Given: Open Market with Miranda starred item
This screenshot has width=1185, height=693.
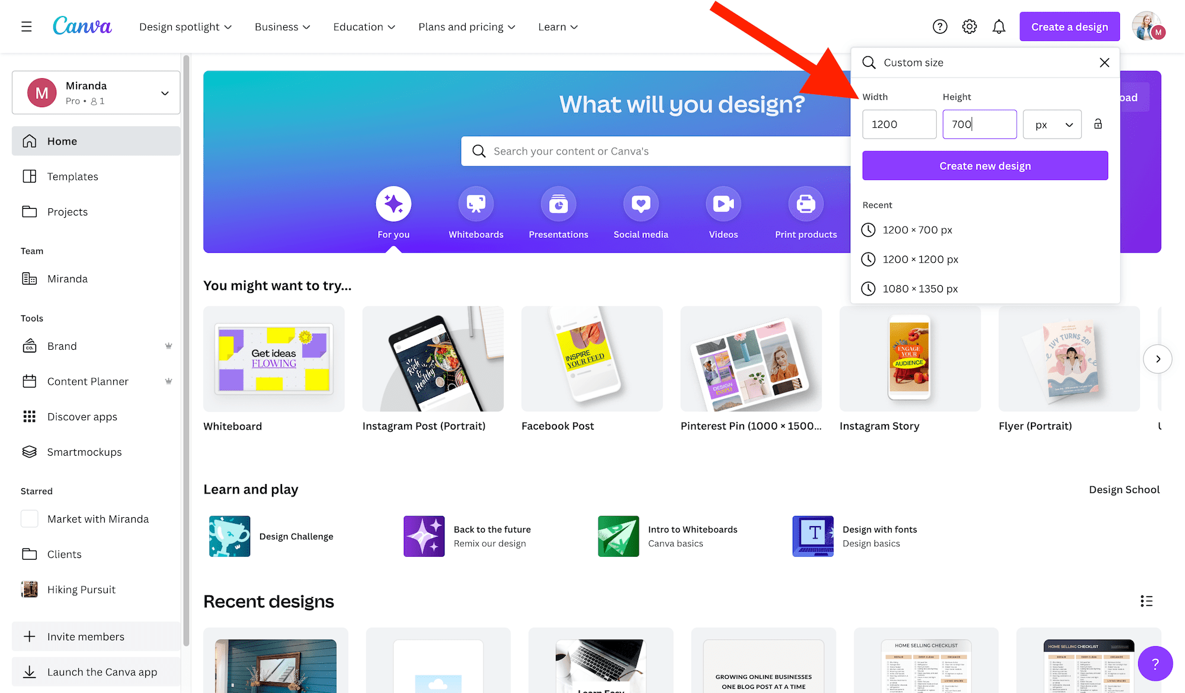Looking at the screenshot, I should [x=96, y=519].
